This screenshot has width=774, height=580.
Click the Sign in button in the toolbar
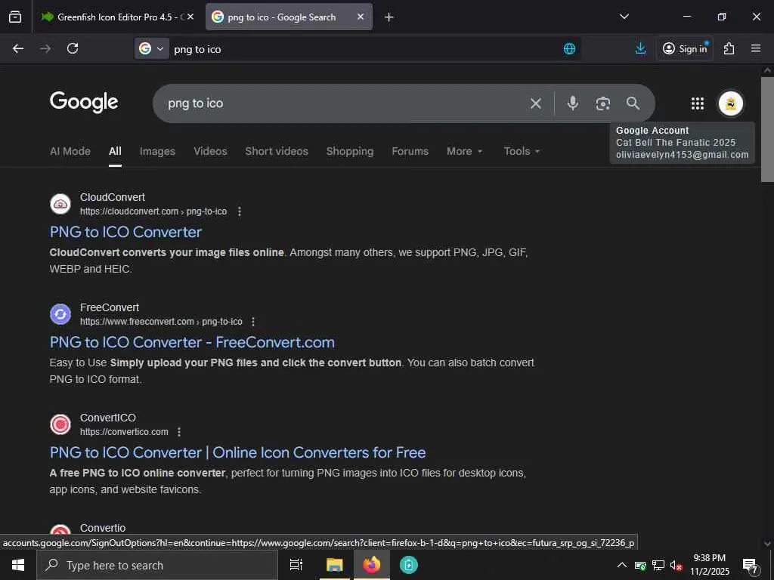685,48
